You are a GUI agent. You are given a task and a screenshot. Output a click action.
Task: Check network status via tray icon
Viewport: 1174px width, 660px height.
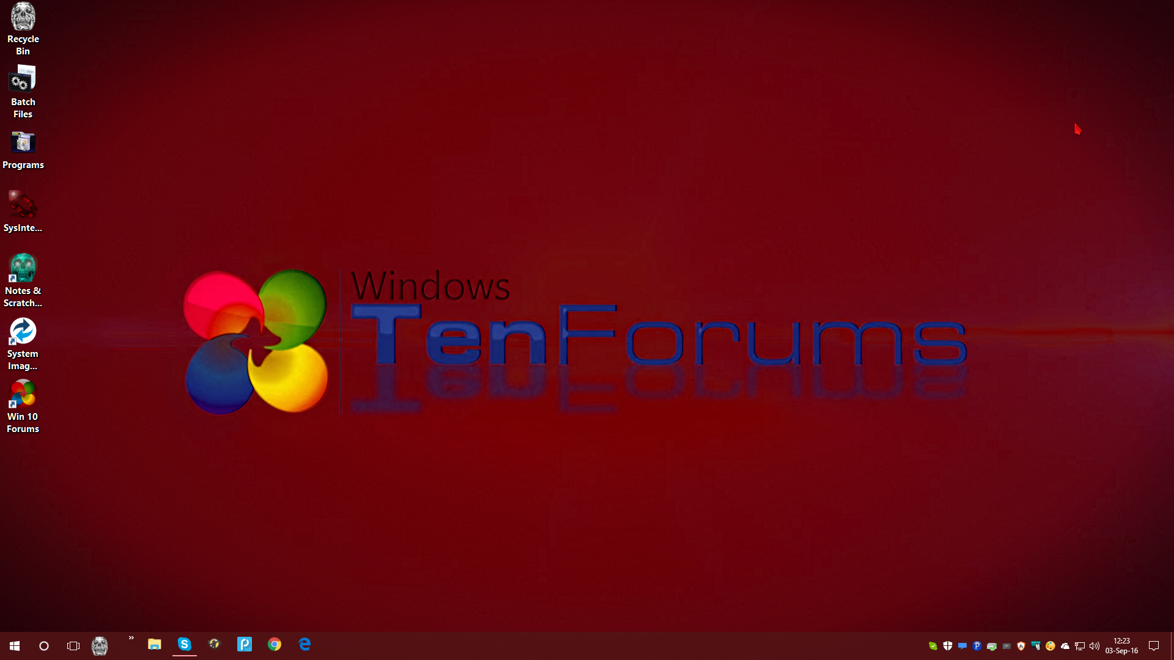click(x=1080, y=646)
